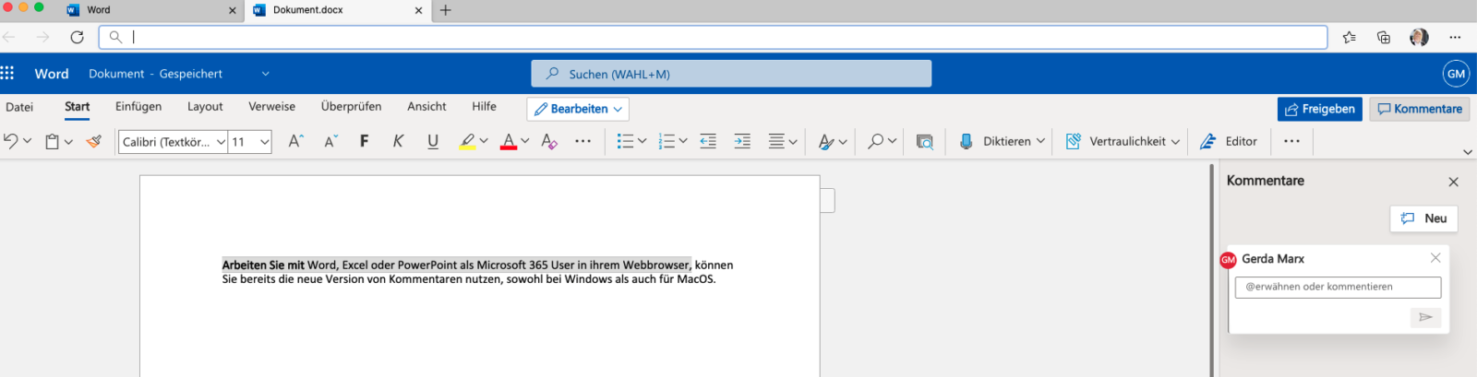Expand highlight color dropdown arrow
Screen dimensions: 1477x377
(483, 141)
